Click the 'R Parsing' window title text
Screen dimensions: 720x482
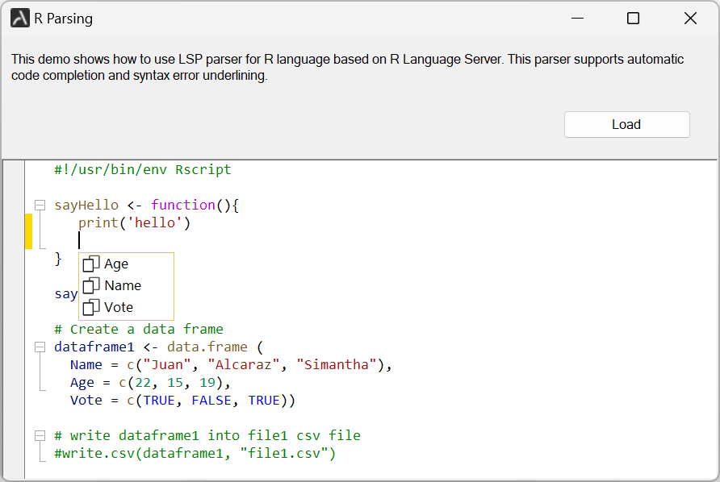pyautogui.click(x=64, y=19)
